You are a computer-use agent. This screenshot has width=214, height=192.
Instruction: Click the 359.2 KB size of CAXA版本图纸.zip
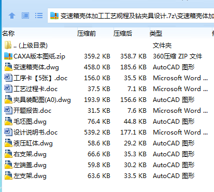pos(97,56)
